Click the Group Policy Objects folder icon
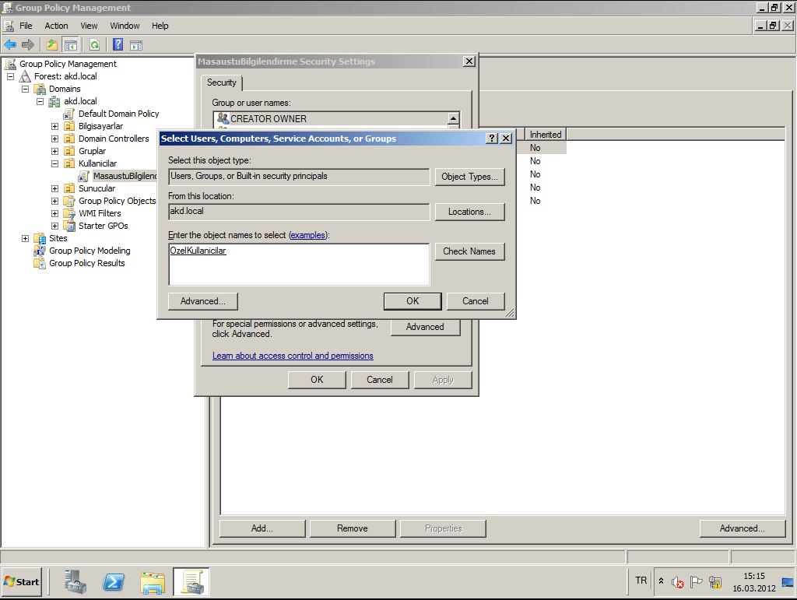The image size is (797, 600). click(69, 202)
